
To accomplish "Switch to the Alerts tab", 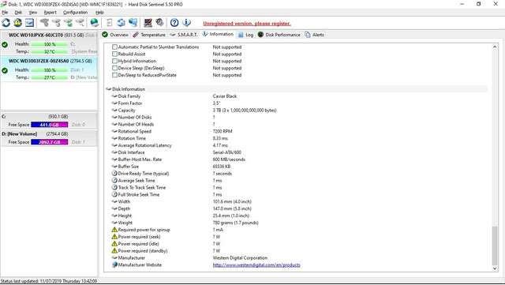I will (x=314, y=35).
